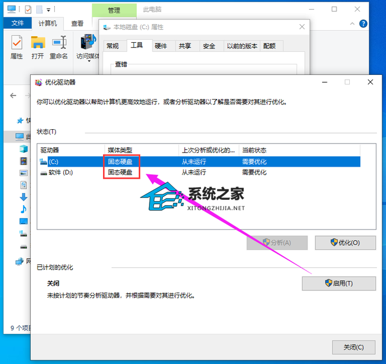
Task: Select the (C:) drive row
Action: 200,162
